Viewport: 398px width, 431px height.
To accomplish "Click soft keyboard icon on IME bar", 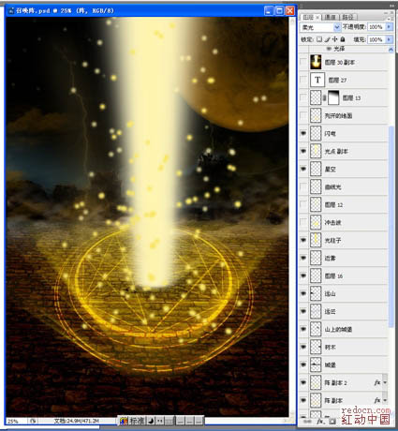I will tap(170, 421).
